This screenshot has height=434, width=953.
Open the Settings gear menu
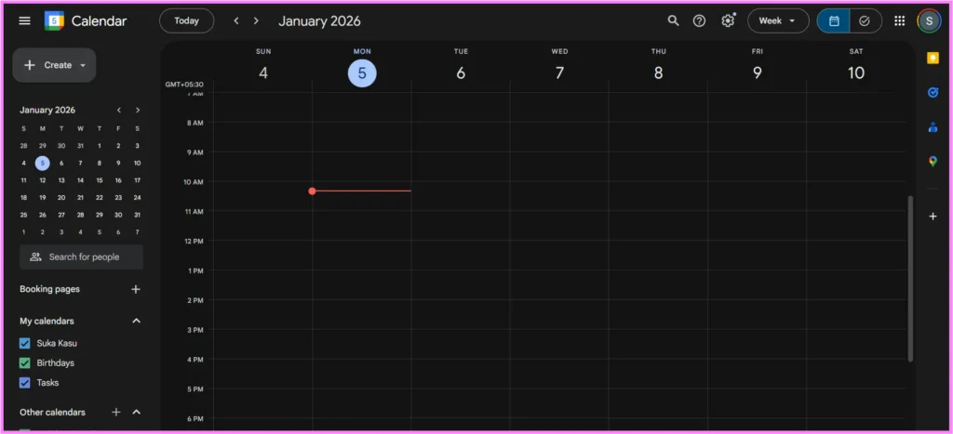(728, 20)
